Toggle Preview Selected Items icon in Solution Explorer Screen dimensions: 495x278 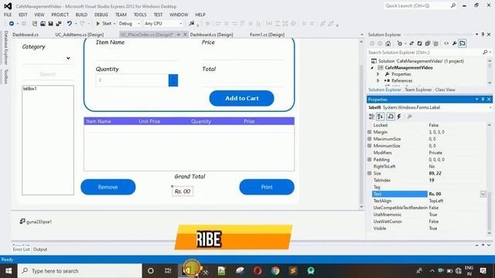pyautogui.click(x=463, y=43)
